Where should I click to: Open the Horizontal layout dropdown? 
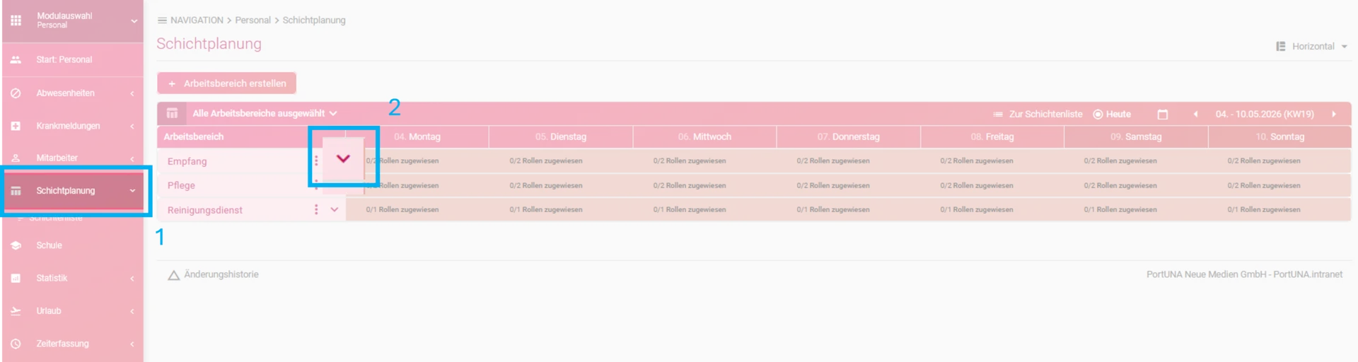point(1312,47)
